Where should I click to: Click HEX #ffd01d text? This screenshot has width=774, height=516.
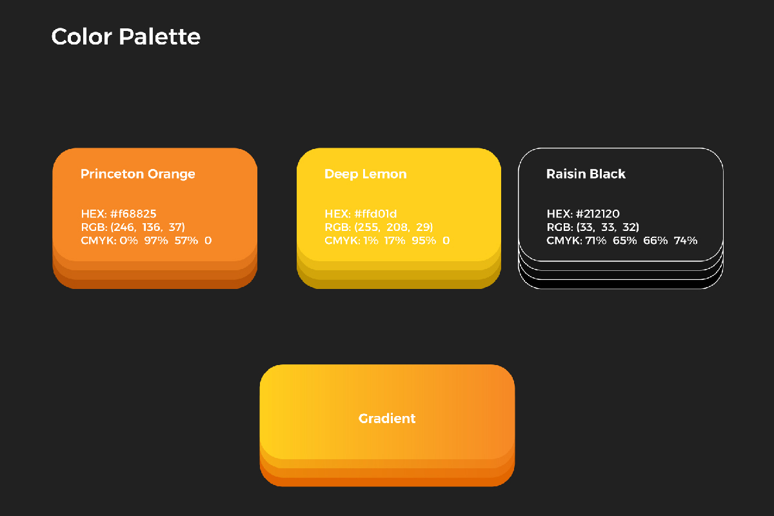pos(361,213)
